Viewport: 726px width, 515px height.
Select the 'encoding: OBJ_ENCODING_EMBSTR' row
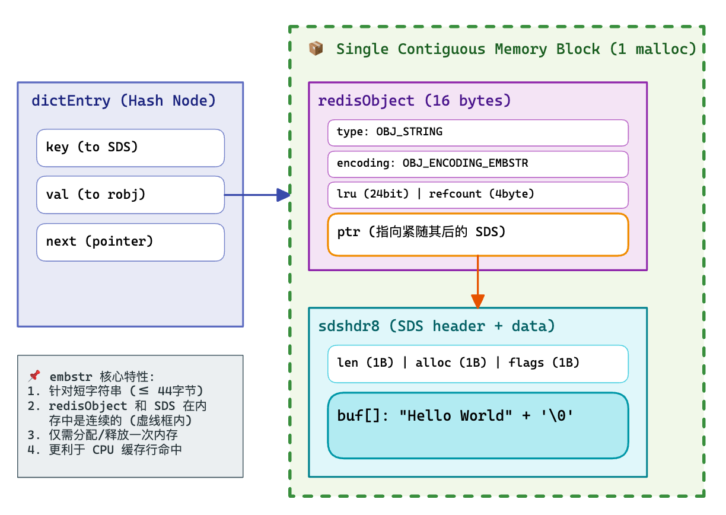tap(477, 164)
